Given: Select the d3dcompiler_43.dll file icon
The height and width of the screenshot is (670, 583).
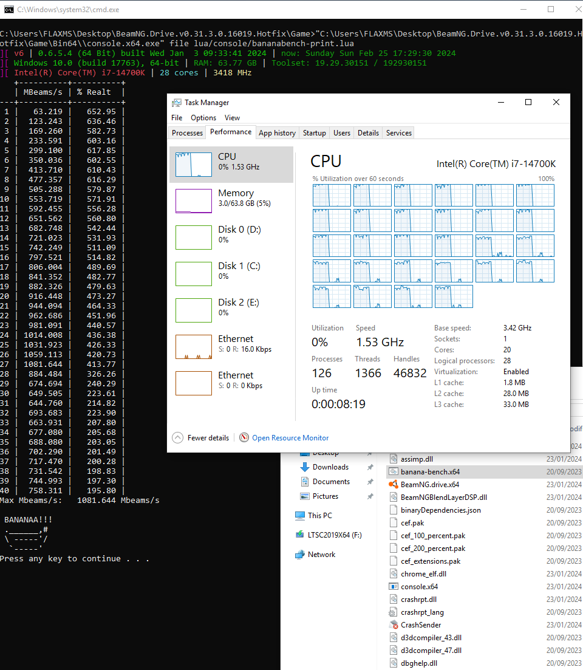Looking at the screenshot, I should [394, 638].
